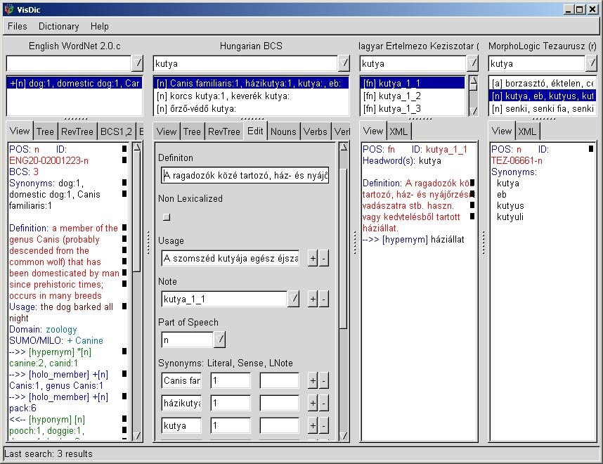The image size is (603, 464).
Task: Open the Note combo box dropdown arrow
Action: [293, 299]
